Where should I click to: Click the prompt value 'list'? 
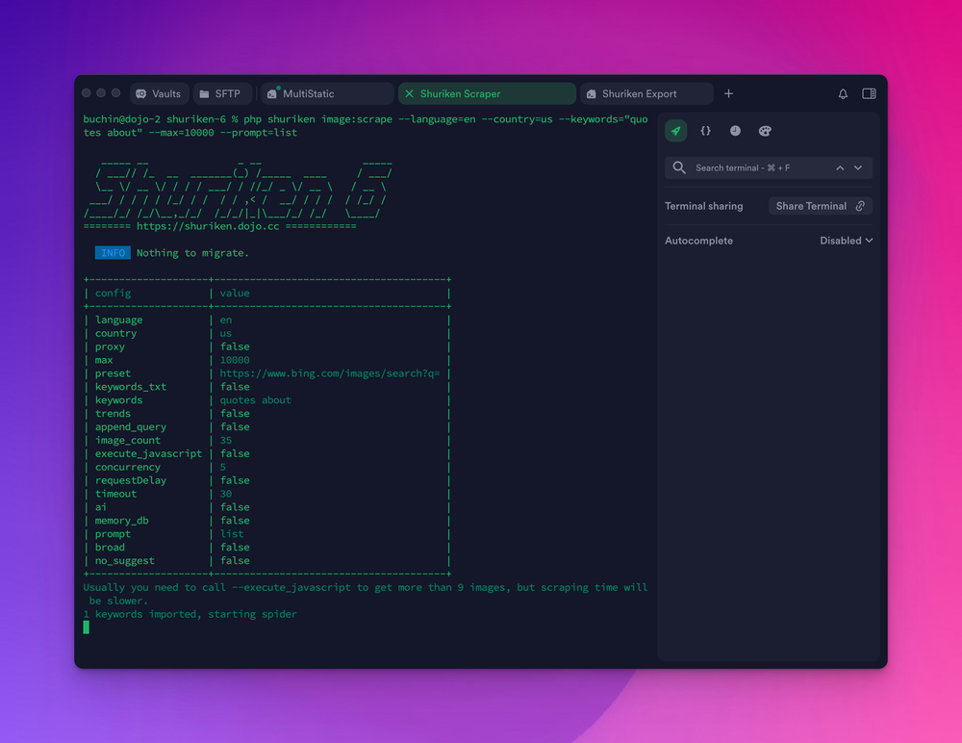point(231,534)
